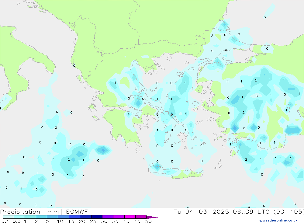This screenshot has height=223, width=304.
Task: Select the 5–10 mm legend color swatch
Action: [x=52, y=217]
